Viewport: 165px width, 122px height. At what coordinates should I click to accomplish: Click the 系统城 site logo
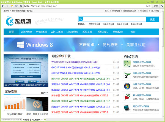(x=18, y=21)
